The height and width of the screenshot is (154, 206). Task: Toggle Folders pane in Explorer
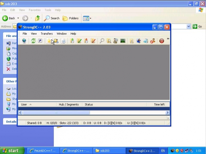pyautogui.click(x=70, y=18)
